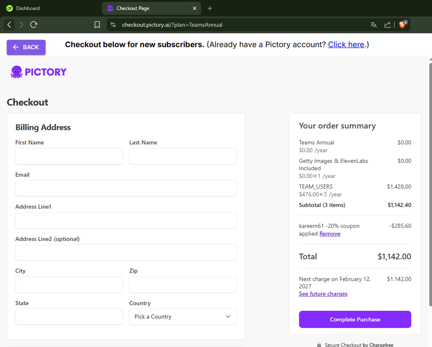Click the Subtotal (3 items) label
This screenshot has width=432, height=347.
pos(322,205)
